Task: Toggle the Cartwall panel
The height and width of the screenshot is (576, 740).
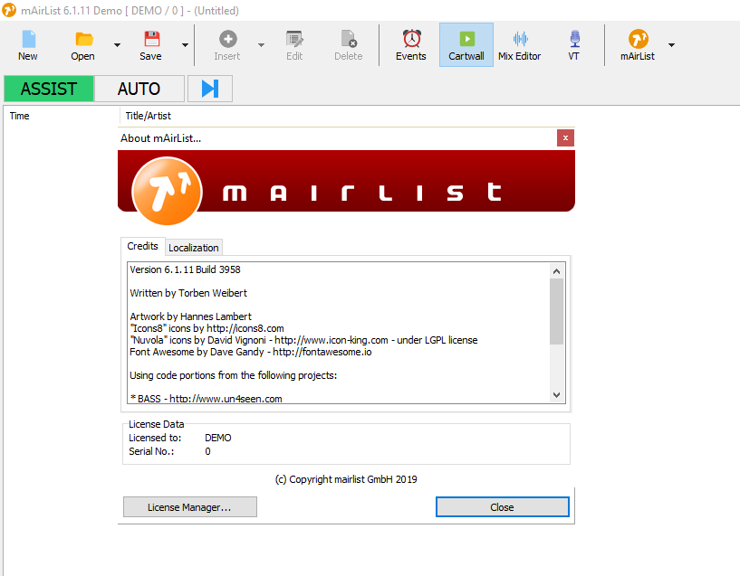Action: tap(466, 43)
